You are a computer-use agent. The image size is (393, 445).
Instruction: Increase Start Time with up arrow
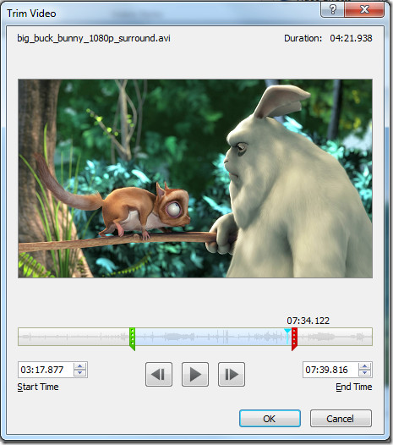(80, 366)
